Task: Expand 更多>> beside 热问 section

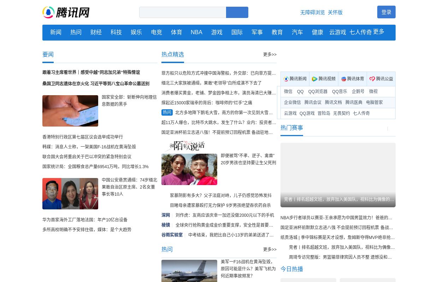Action: 270,249
